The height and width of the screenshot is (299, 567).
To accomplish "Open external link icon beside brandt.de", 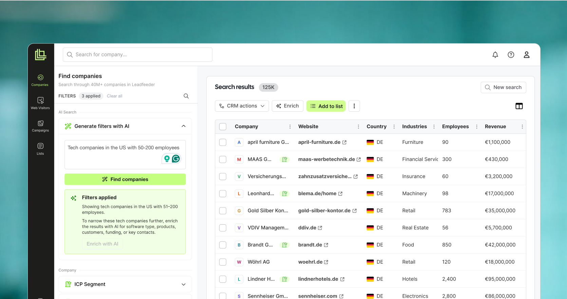I will pyautogui.click(x=326, y=245).
